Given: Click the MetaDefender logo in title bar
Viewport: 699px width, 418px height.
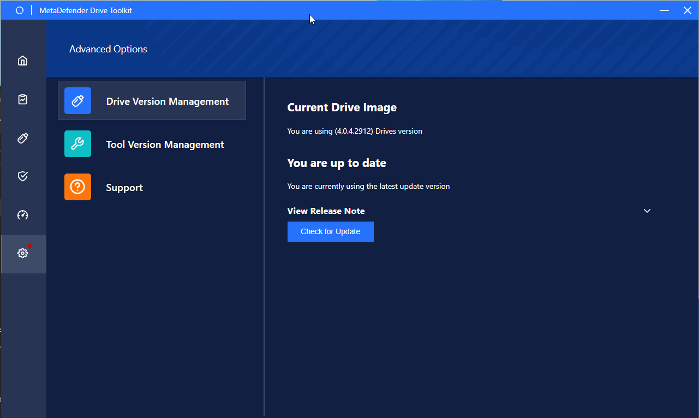Looking at the screenshot, I should (x=19, y=10).
